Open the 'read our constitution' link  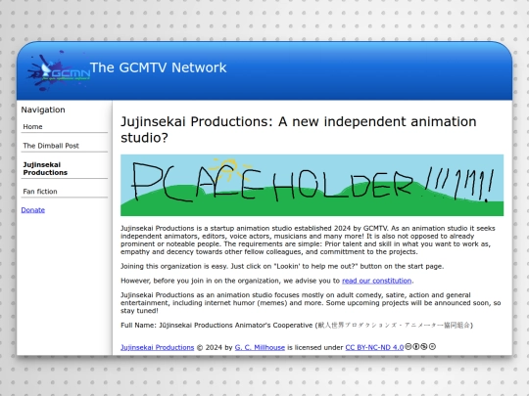point(376,281)
